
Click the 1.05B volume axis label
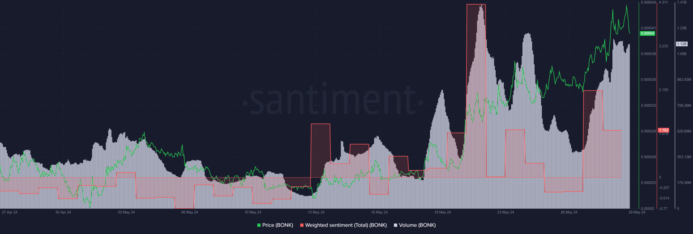(682, 54)
